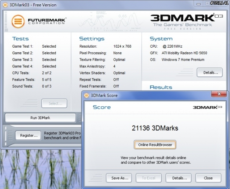Click the Register... button
This screenshot has height=189, width=230.
pyautogui.click(x=28, y=135)
